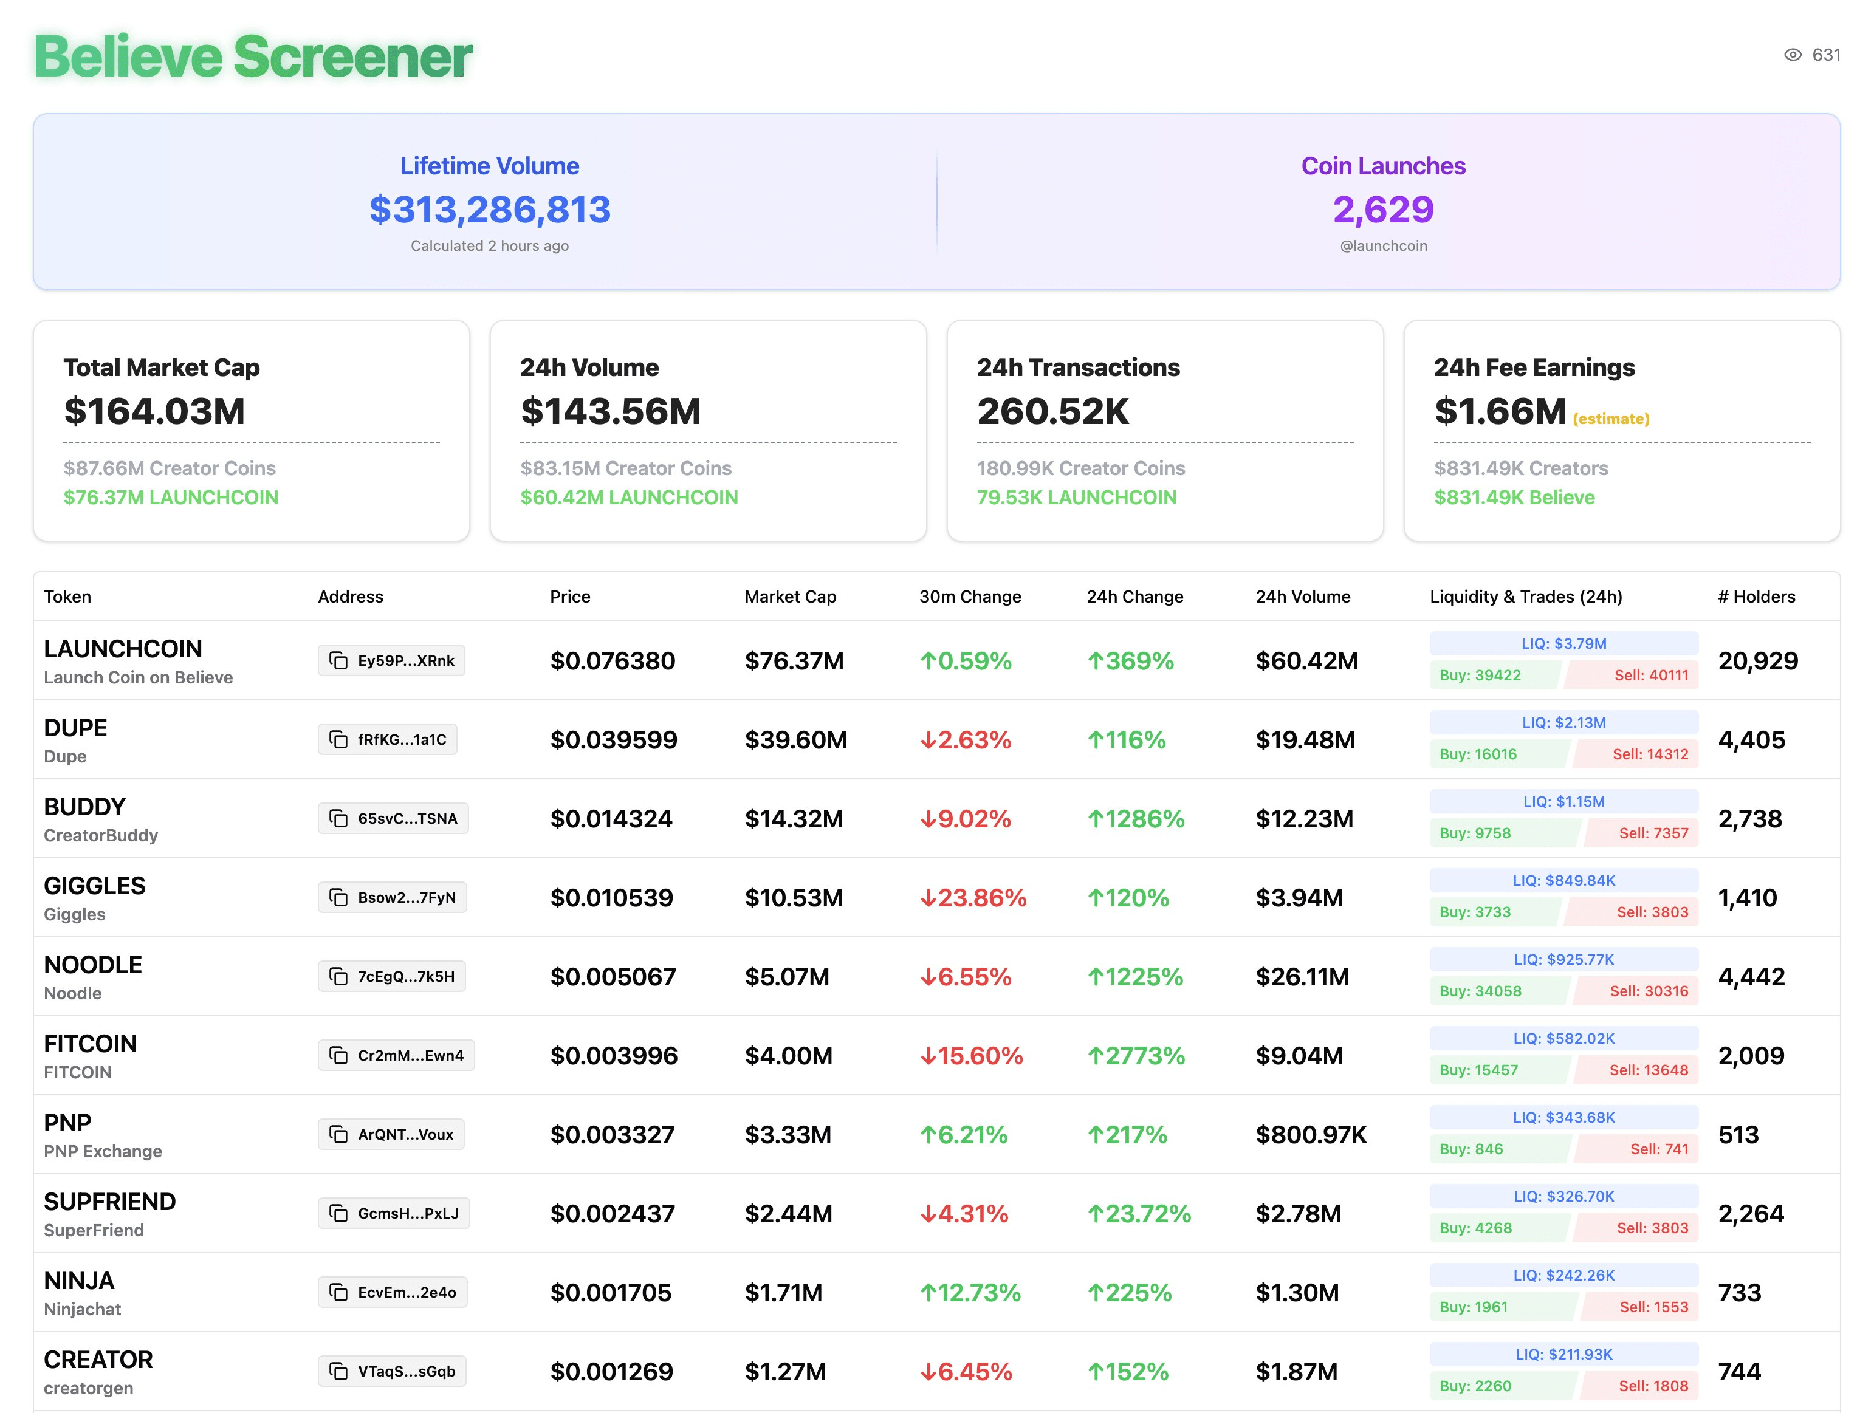Image resolution: width=1874 pixels, height=1413 pixels.
Task: Click the Believe Screener title
Action: [x=252, y=56]
